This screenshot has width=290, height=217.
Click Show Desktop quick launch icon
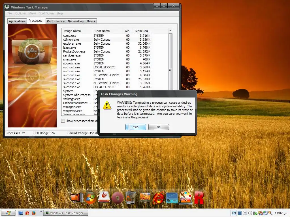point(21,213)
